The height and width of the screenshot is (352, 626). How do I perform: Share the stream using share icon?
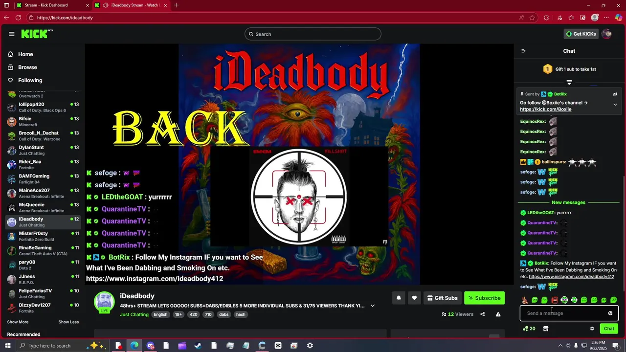coord(483,314)
